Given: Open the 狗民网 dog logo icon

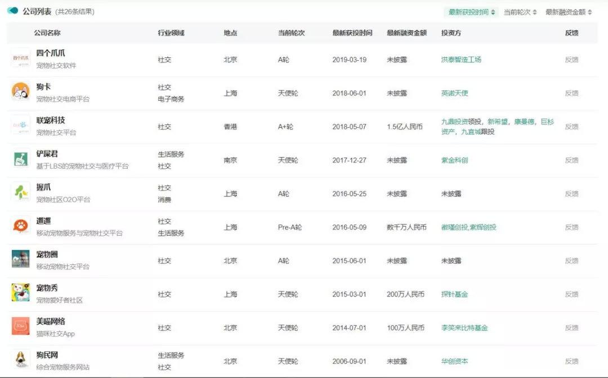Looking at the screenshot, I should point(21,359).
